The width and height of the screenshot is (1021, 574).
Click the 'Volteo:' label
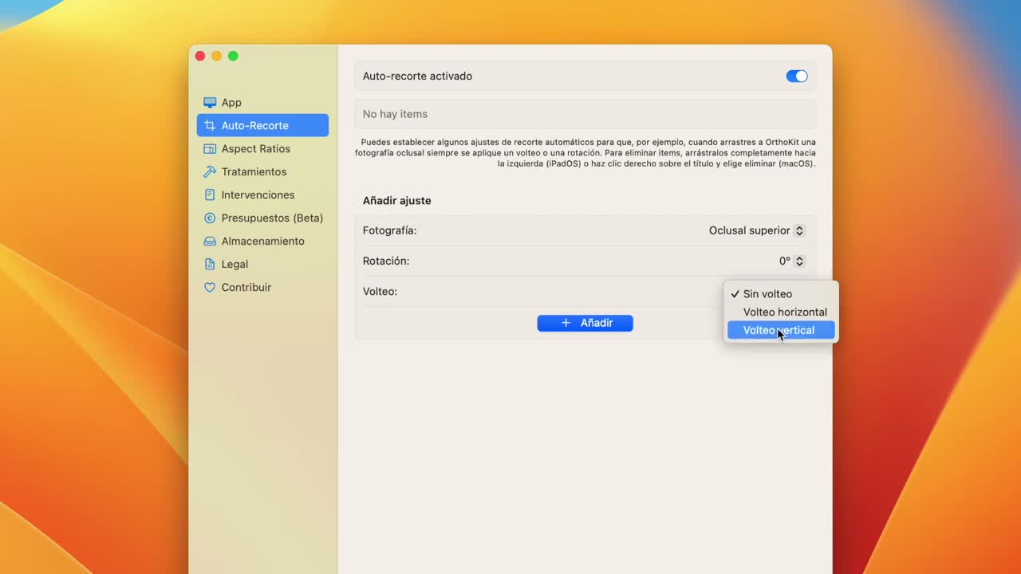(380, 291)
